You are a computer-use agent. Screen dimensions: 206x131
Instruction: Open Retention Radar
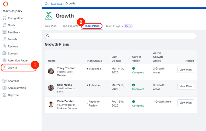15,61
